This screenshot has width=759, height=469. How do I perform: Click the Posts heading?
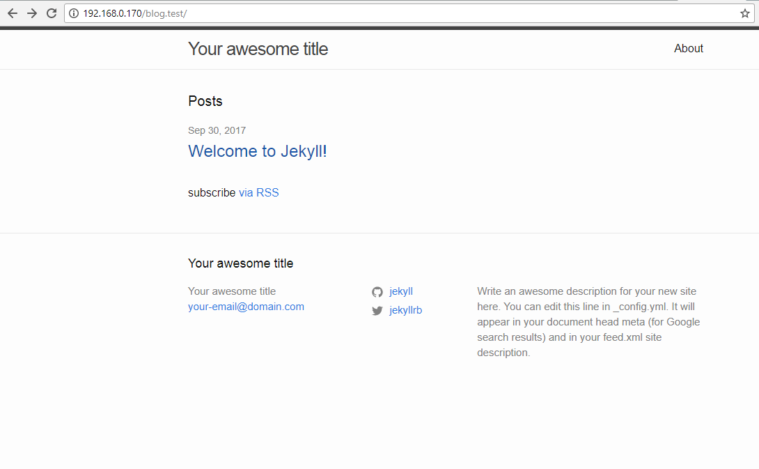(205, 101)
